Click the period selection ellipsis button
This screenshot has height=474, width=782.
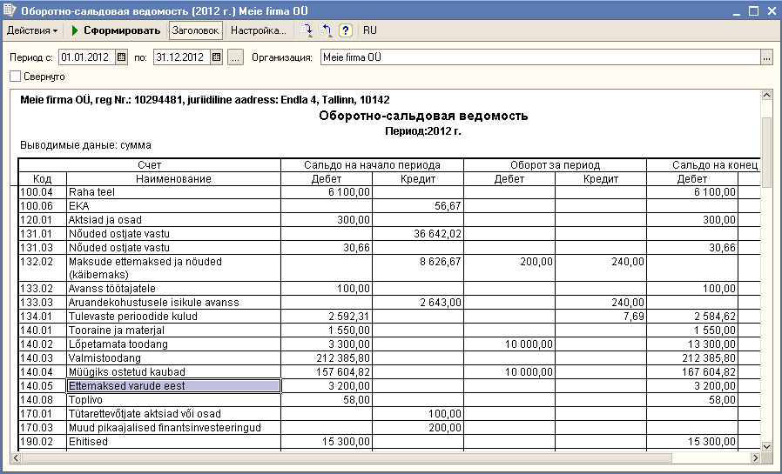coord(235,58)
